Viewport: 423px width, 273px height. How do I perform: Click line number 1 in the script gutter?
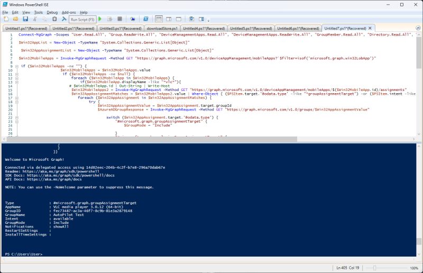coord(11,35)
